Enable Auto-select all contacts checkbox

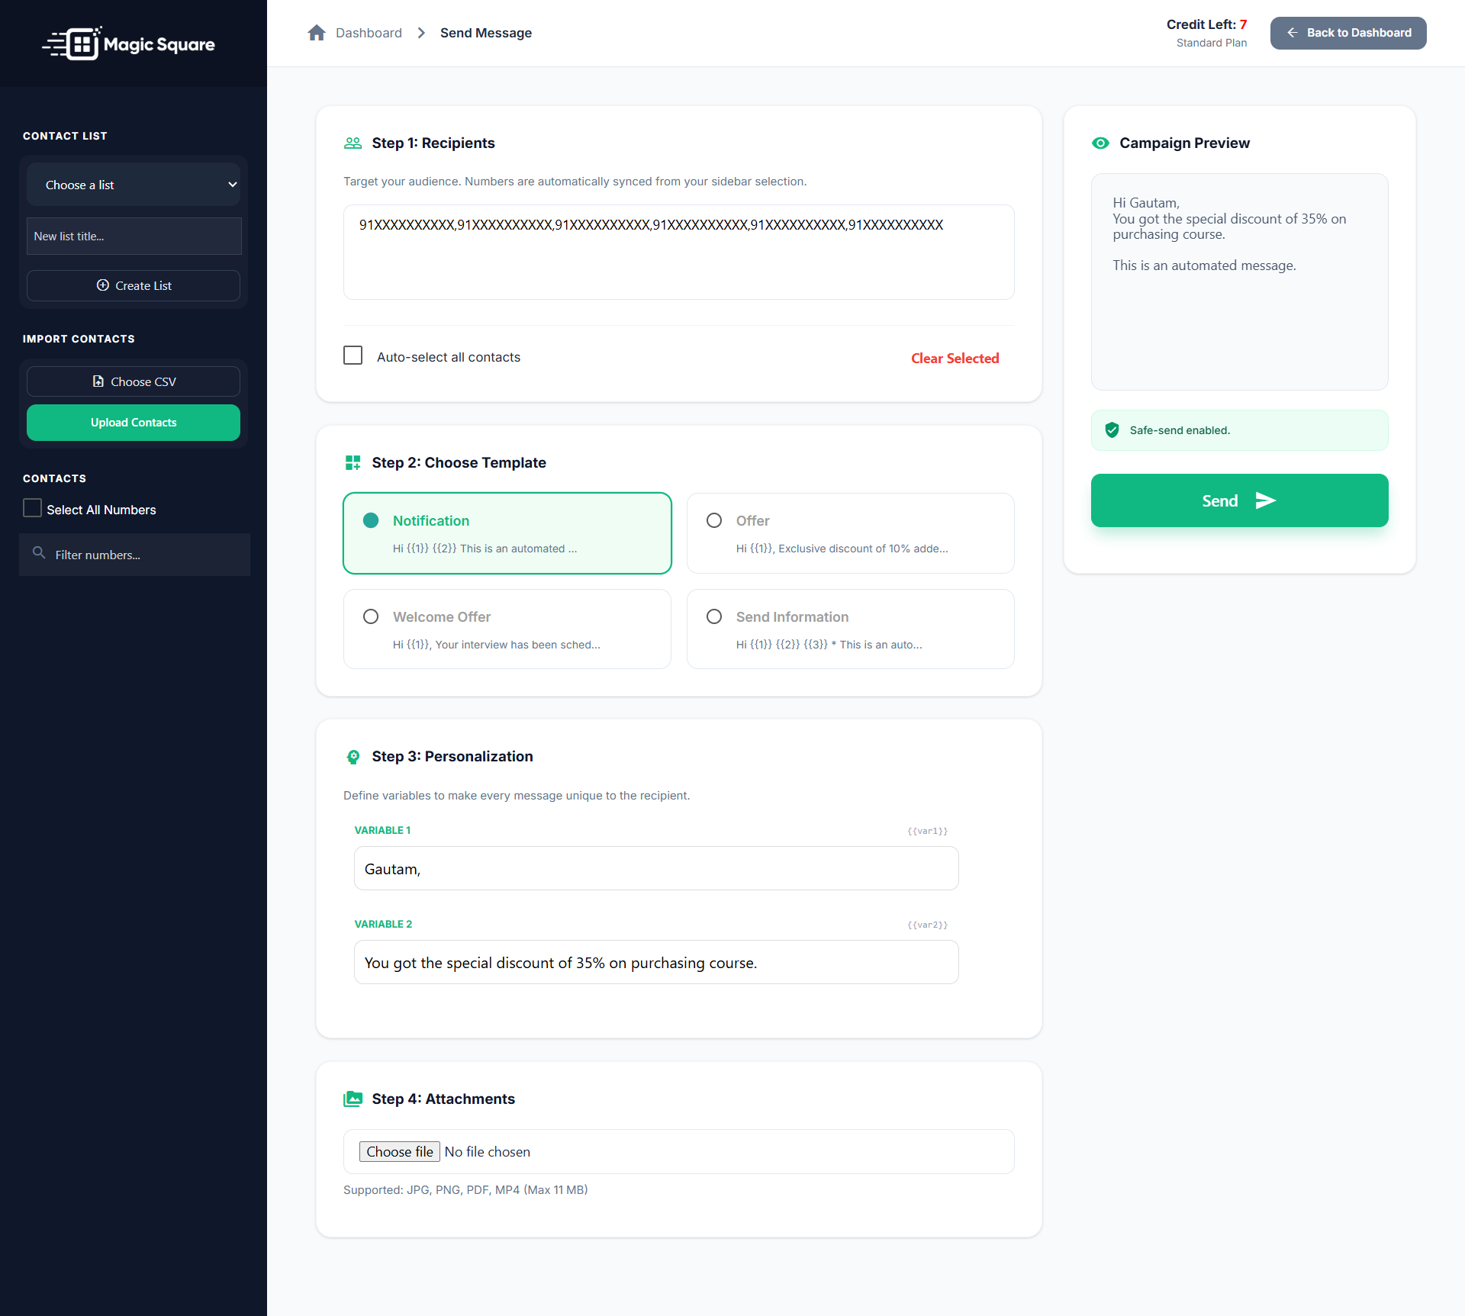[x=353, y=356]
